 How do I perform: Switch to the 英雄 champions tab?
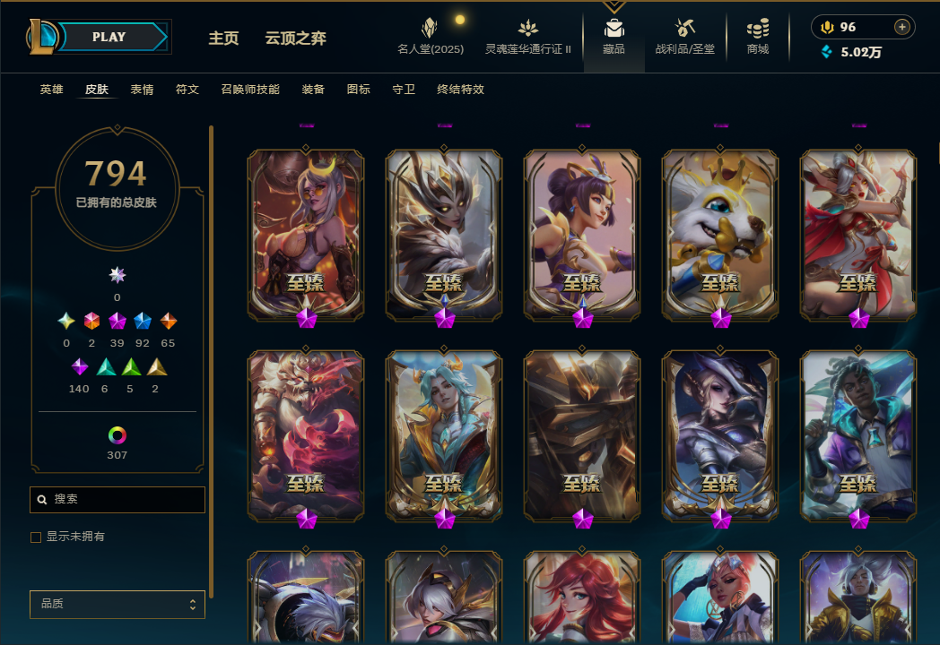pos(51,90)
